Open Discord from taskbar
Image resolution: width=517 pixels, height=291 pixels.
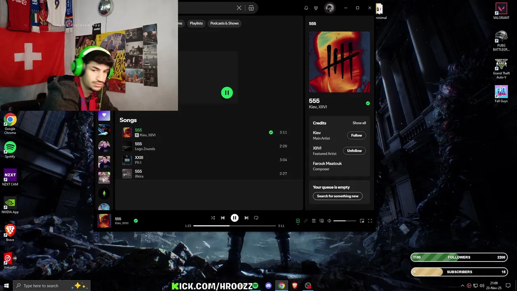(x=269, y=286)
